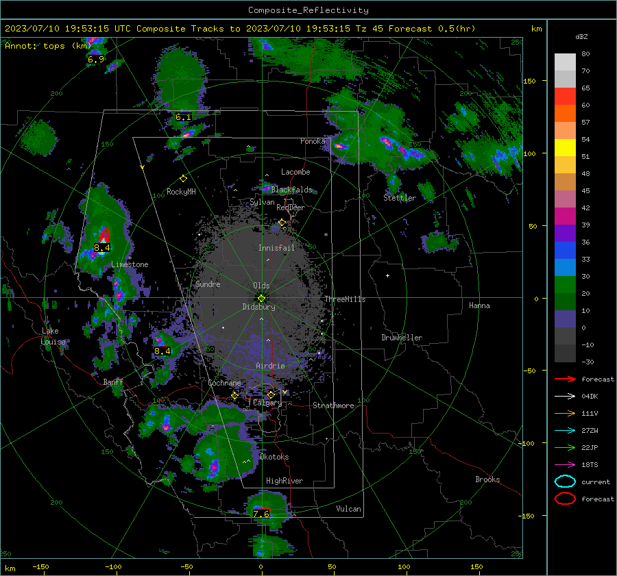Select the cyan current ellipse legend icon
Viewport: 617px width, 576px height.
click(565, 481)
